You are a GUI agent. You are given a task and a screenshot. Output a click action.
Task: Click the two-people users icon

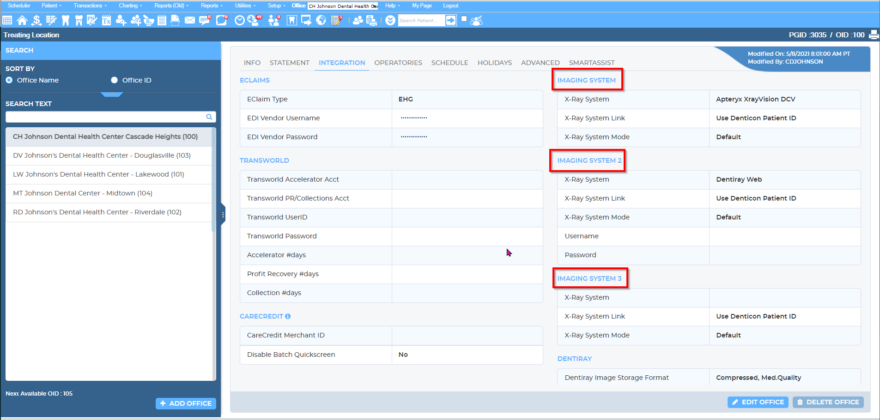click(358, 20)
